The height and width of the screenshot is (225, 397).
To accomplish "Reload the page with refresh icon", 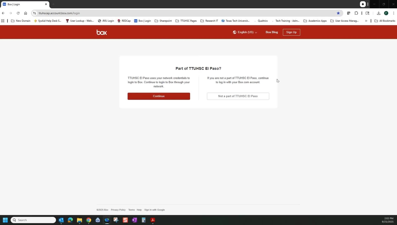I will (x=18, y=13).
